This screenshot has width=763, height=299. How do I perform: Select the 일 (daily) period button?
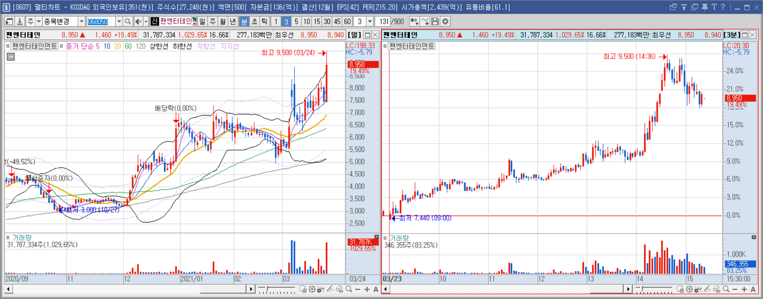click(x=202, y=21)
